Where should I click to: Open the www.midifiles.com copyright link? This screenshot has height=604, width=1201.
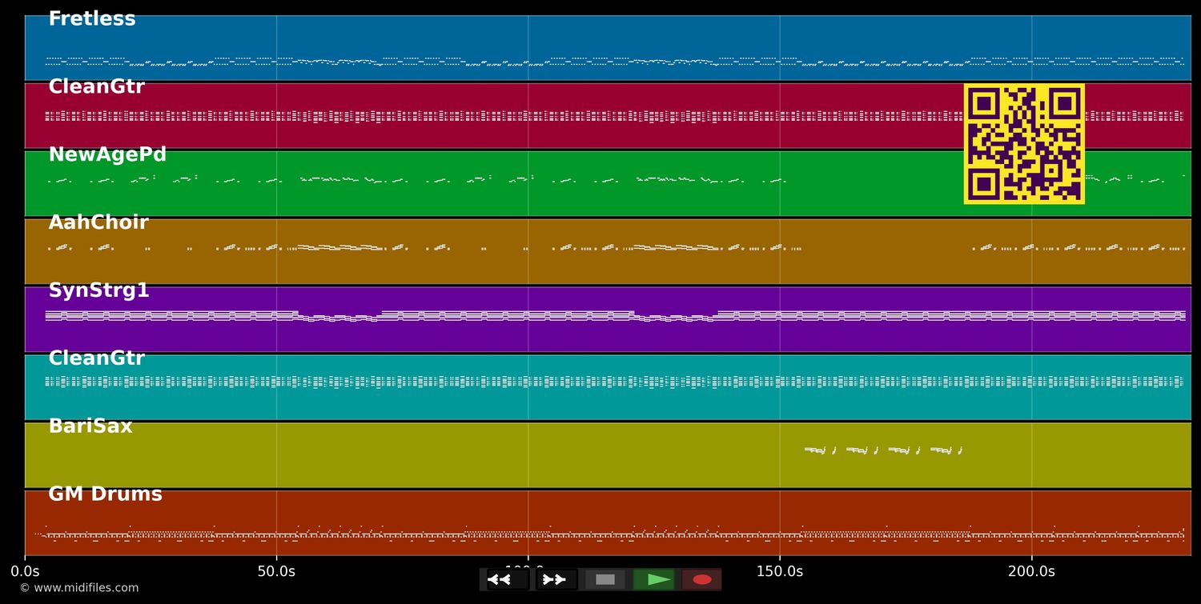(78, 588)
